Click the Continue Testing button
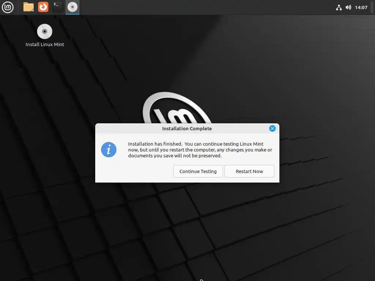Image resolution: width=375 pixels, height=281 pixels. pyautogui.click(x=198, y=171)
